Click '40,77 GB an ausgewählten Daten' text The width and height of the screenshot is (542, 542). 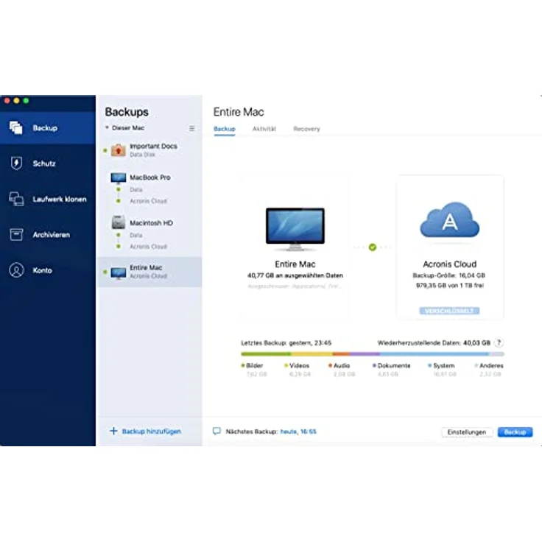pyautogui.click(x=295, y=275)
